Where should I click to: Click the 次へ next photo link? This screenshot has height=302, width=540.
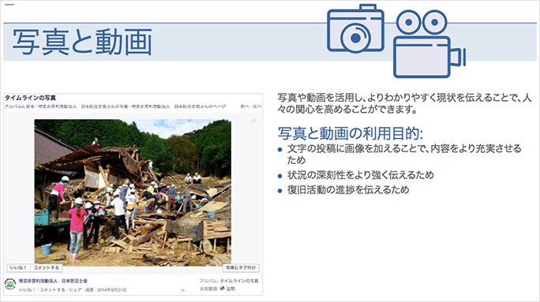257,106
